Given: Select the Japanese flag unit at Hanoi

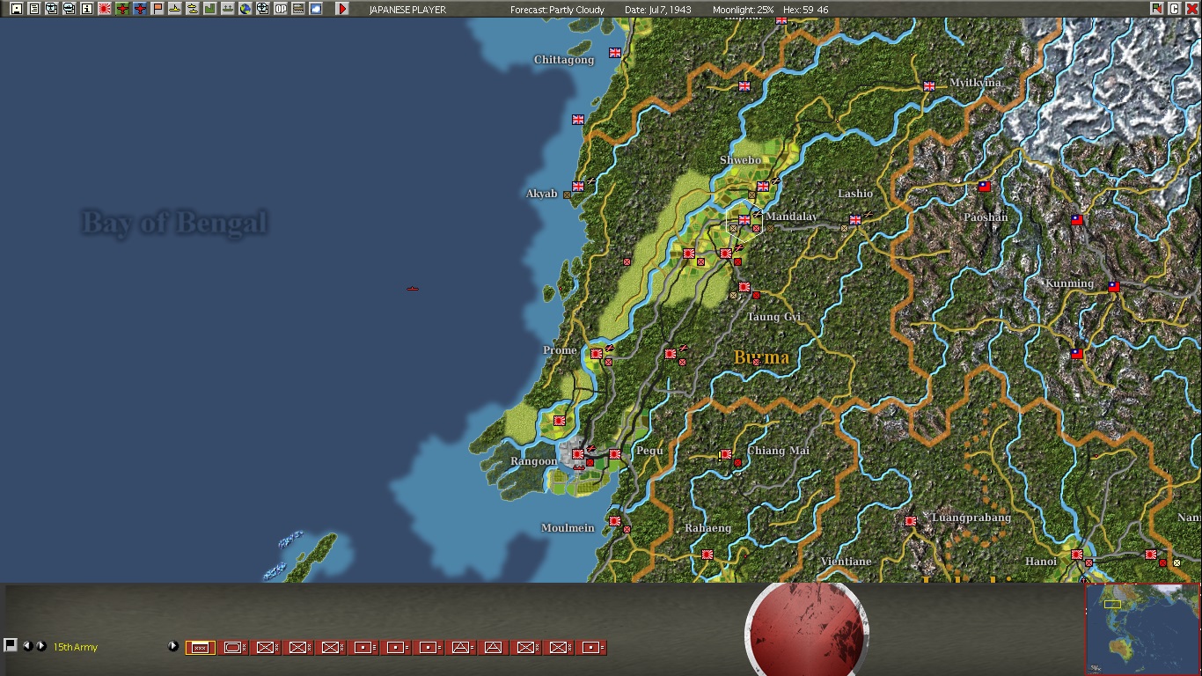Looking at the screenshot, I should coord(1077,555).
